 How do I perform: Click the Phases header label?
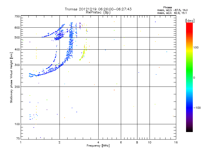pos(167,7)
